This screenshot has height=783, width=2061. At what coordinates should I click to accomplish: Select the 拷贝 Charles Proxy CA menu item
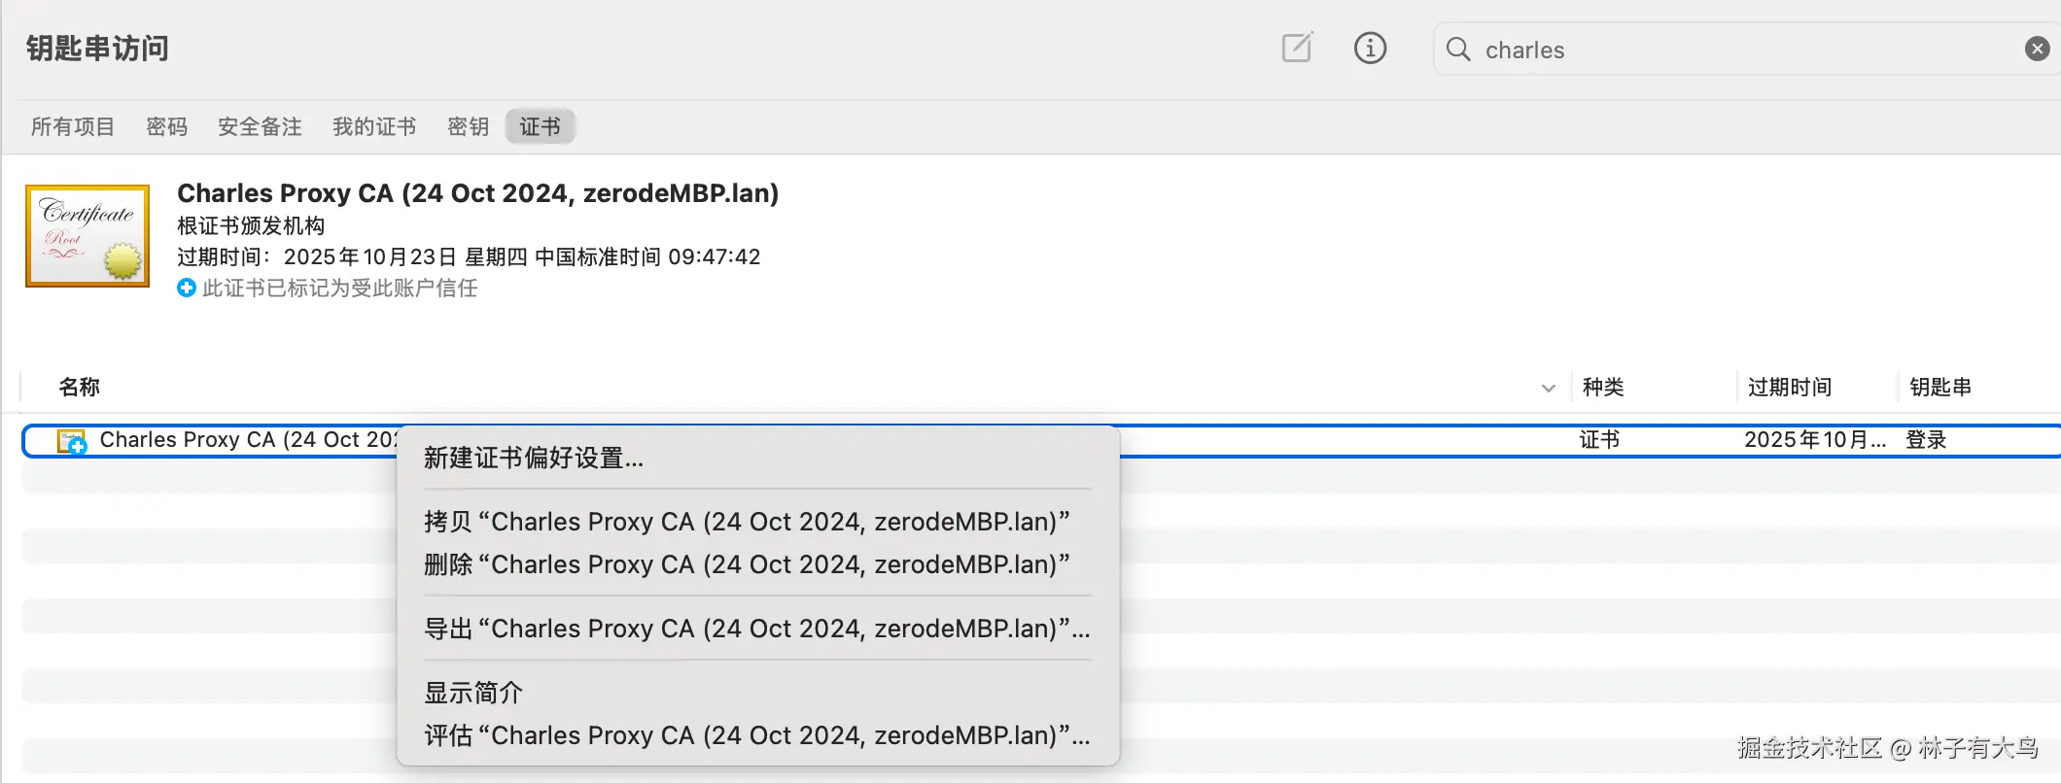pos(746,522)
